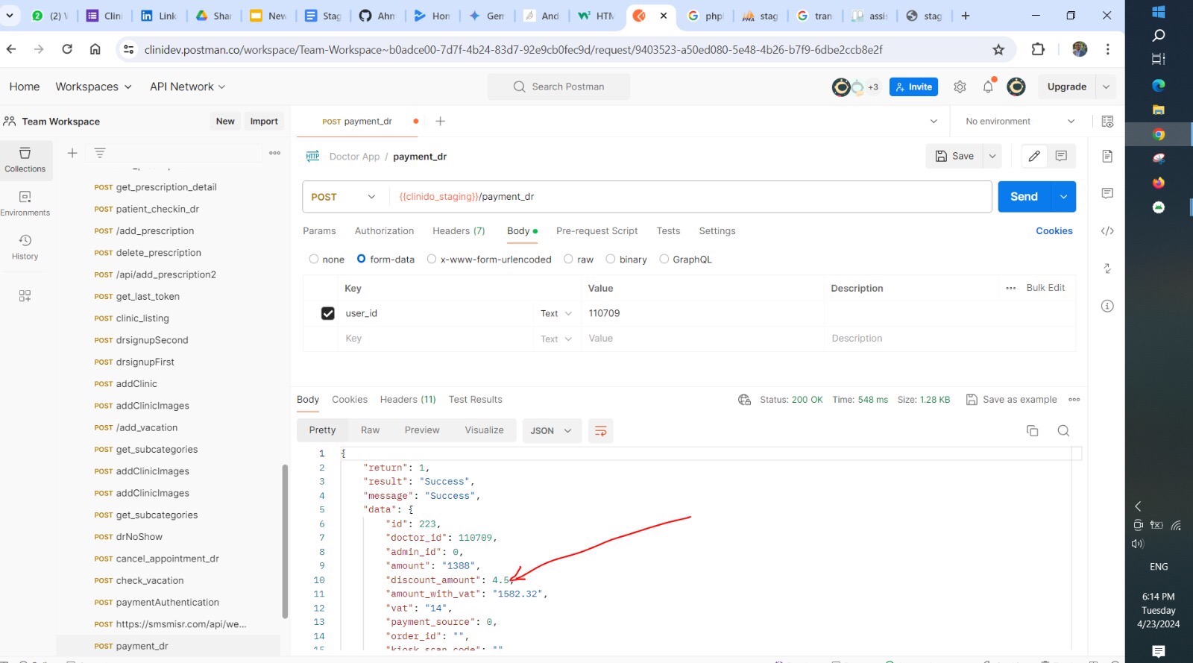Open the JSON response format dropdown
Screen dimensions: 1193x663
click(x=551, y=430)
